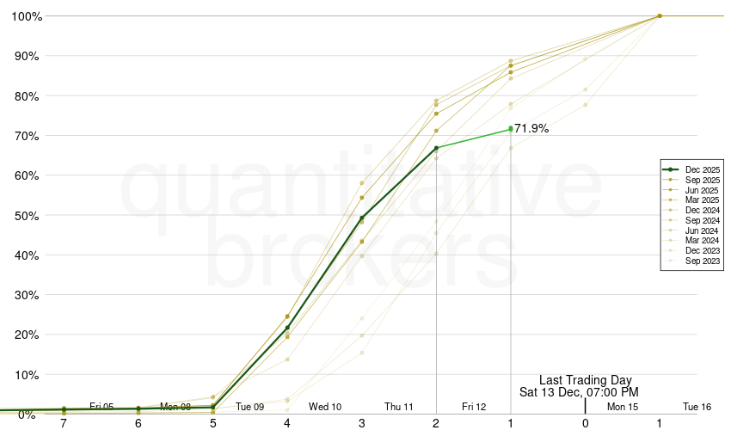
Task: Click the Mar 2024 legend label
Action: click(x=702, y=240)
